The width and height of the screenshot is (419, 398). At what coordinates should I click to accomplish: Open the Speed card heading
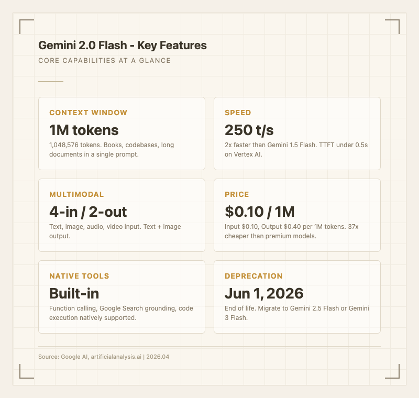[238, 113]
